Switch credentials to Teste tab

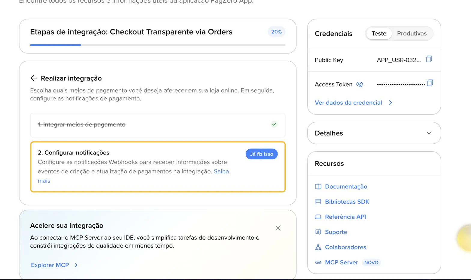(379, 33)
